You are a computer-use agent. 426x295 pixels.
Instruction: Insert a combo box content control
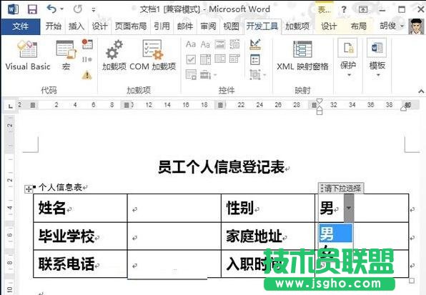(x=205, y=59)
